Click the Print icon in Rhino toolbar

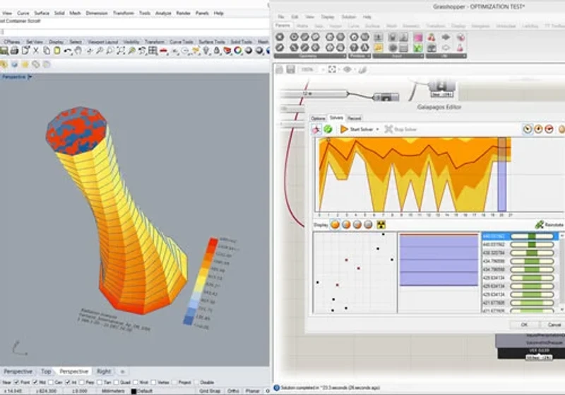click(14, 51)
